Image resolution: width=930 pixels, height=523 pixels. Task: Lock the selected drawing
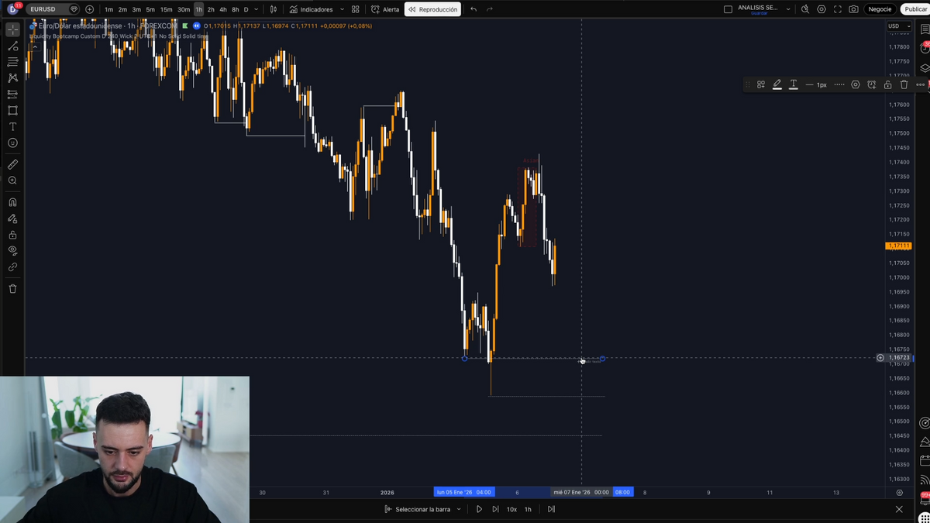tap(888, 84)
